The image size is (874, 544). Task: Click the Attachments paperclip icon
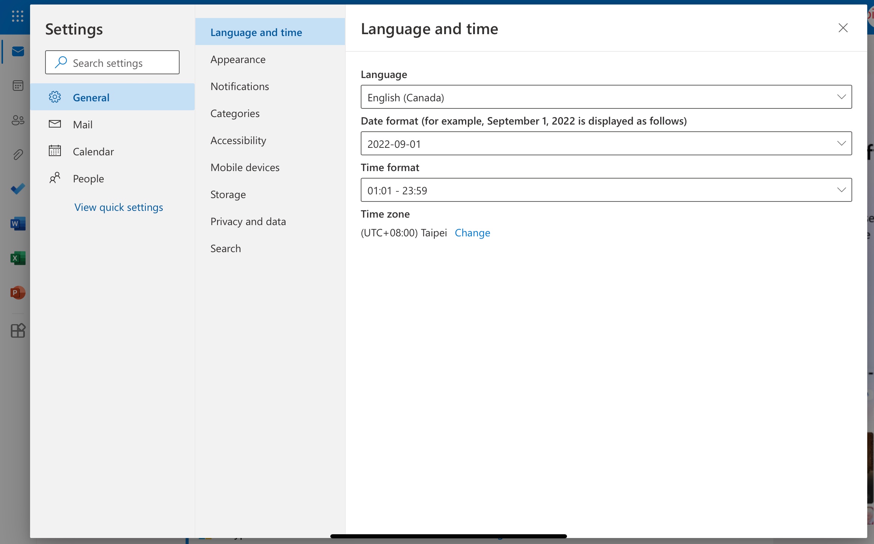point(17,153)
